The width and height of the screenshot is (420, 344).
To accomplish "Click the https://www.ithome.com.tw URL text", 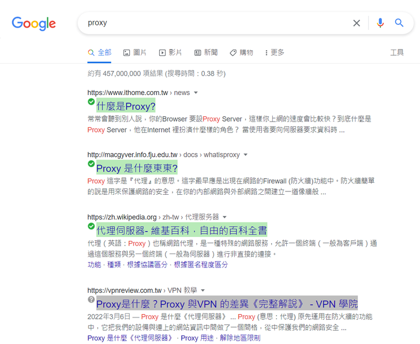I will (127, 93).
